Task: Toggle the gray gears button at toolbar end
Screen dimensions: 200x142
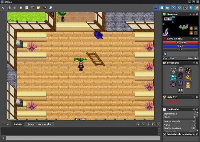Action: coord(197,8)
